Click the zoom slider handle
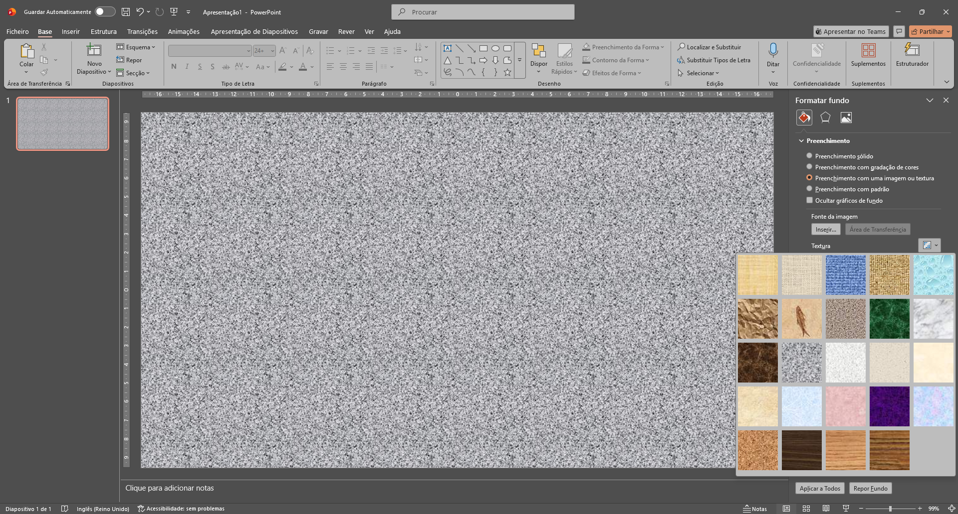958x514 pixels. pyautogui.click(x=890, y=509)
